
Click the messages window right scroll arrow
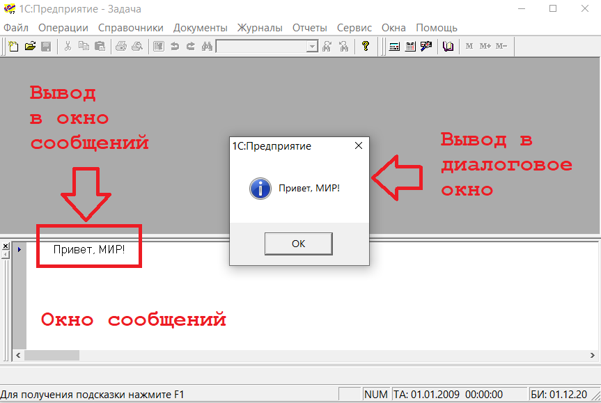592,356
